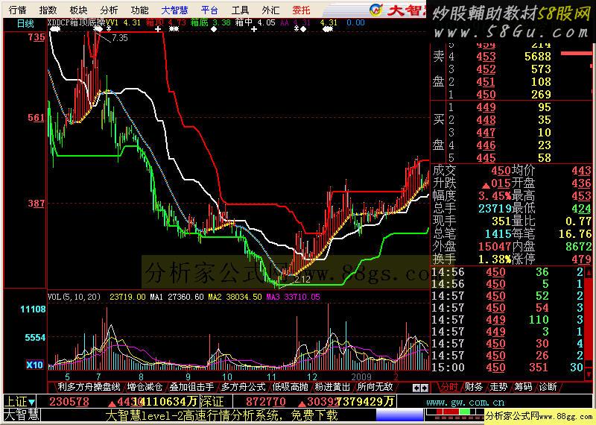Click the 上证 index label
The width and height of the screenshot is (596, 425).
[x=15, y=402]
